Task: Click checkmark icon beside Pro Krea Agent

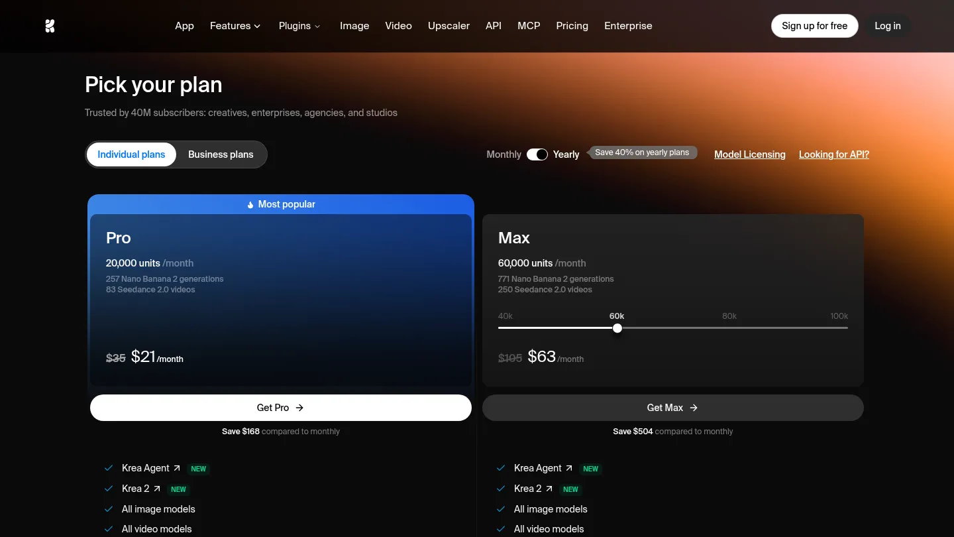Action: pyautogui.click(x=109, y=468)
